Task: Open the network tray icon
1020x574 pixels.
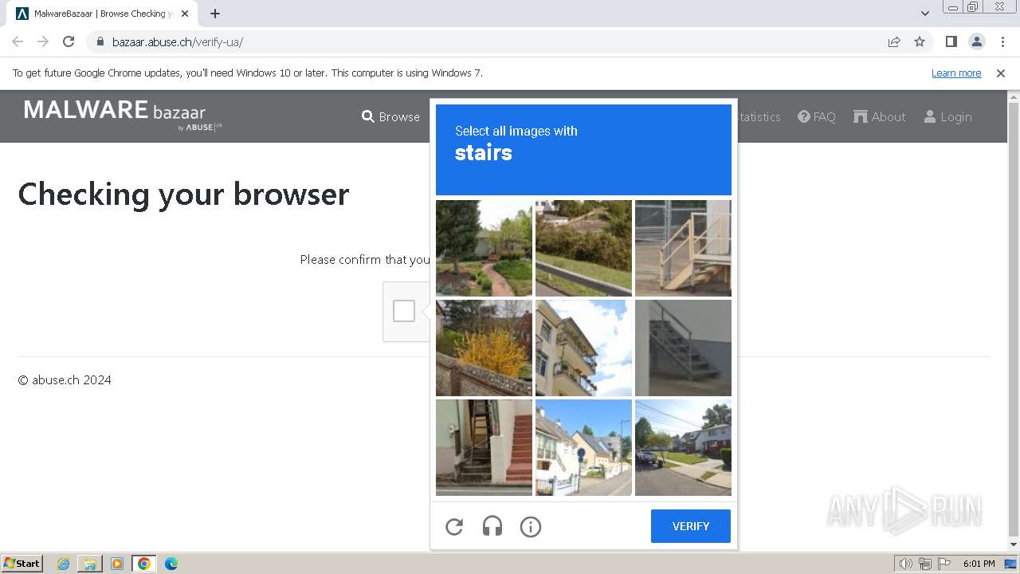Action: (x=925, y=564)
